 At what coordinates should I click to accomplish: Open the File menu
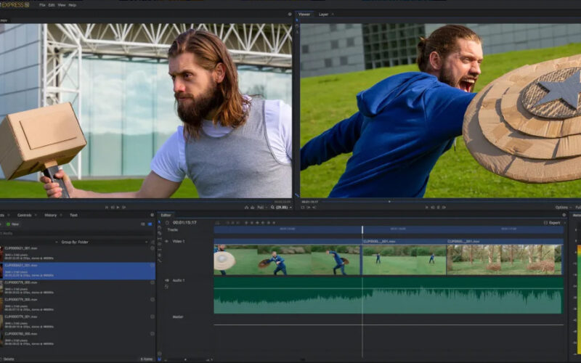42,5
